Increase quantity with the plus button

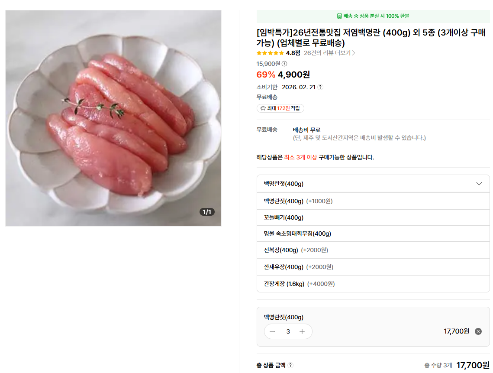(x=302, y=331)
